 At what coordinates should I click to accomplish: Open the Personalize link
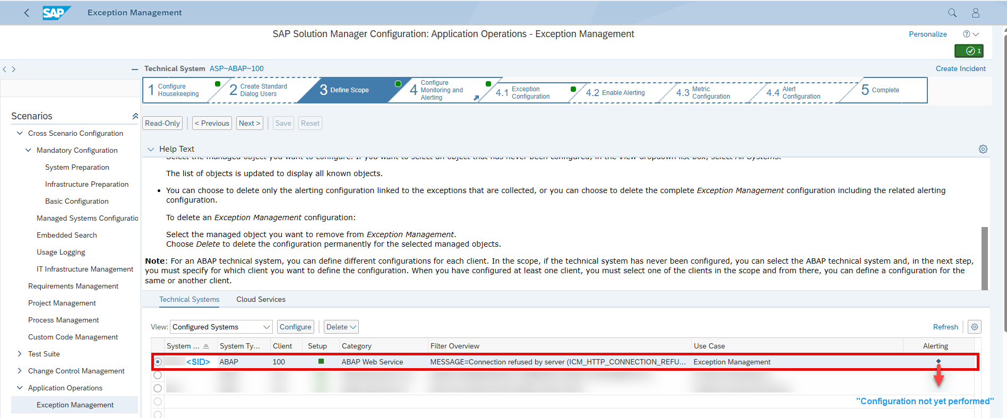928,34
